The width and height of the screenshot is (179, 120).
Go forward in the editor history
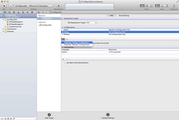46,12
